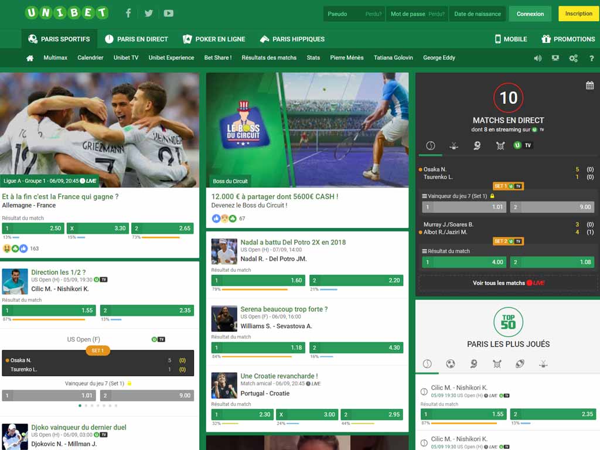Select rugby ball icon in Top 50 panel
This screenshot has width=600, height=450.
coord(520,363)
